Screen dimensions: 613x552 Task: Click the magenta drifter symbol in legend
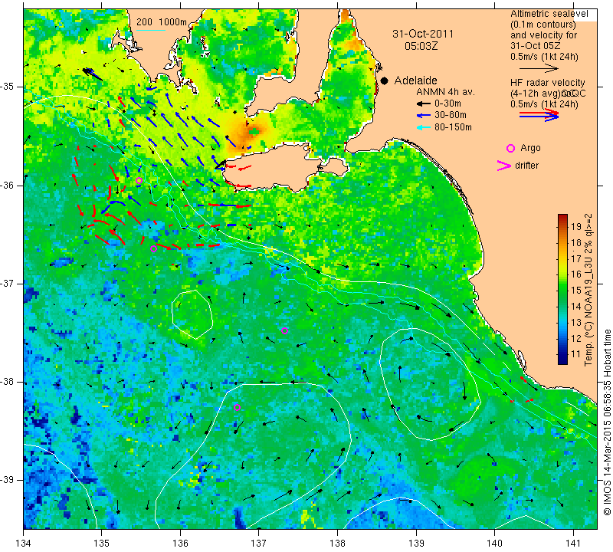[504, 166]
